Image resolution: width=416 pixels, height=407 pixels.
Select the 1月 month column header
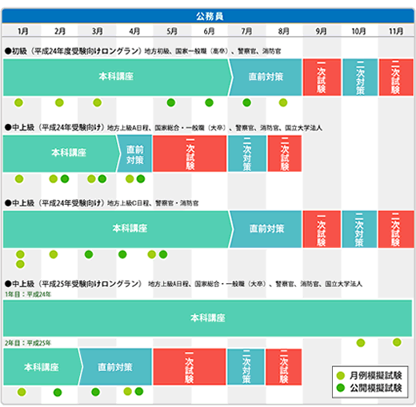[x=22, y=31]
